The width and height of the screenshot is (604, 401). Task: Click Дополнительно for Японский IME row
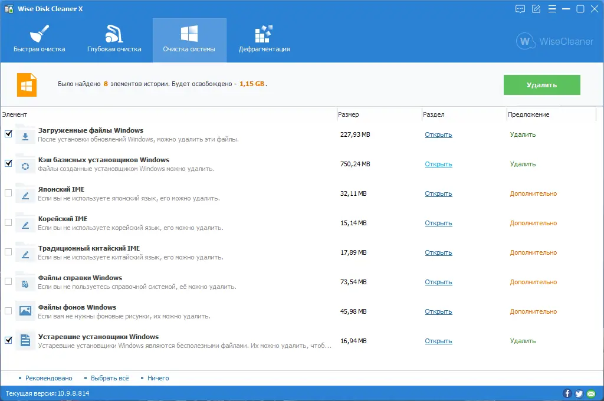click(x=533, y=193)
